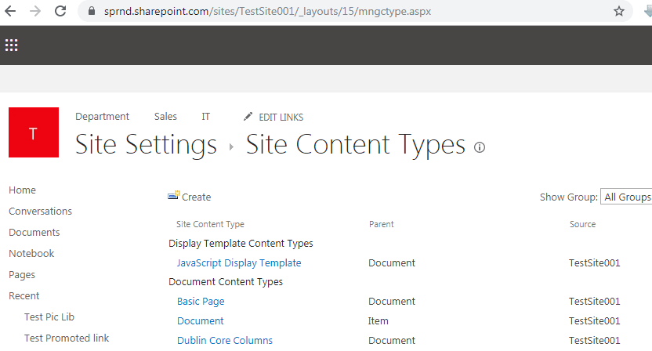Image resolution: width=652 pixels, height=351 pixels.
Task: Open the Basic Page content type
Action: pyautogui.click(x=201, y=301)
